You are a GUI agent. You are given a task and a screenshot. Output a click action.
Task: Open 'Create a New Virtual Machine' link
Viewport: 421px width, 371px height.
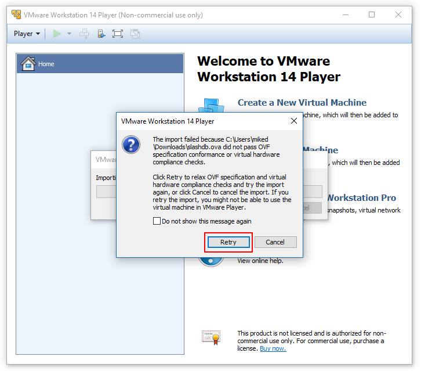(x=302, y=103)
